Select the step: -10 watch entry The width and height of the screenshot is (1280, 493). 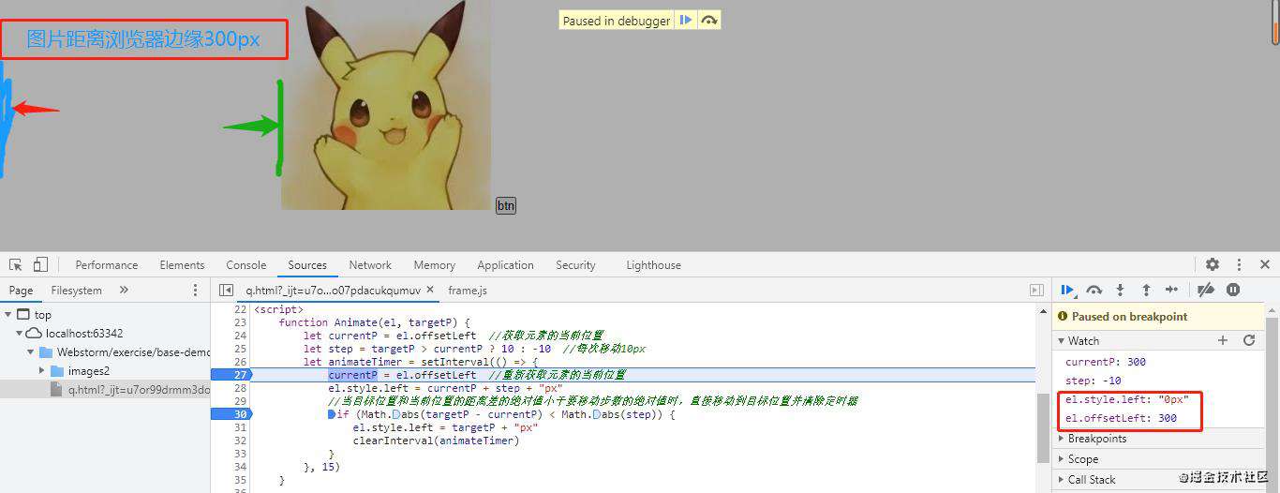click(x=1094, y=381)
